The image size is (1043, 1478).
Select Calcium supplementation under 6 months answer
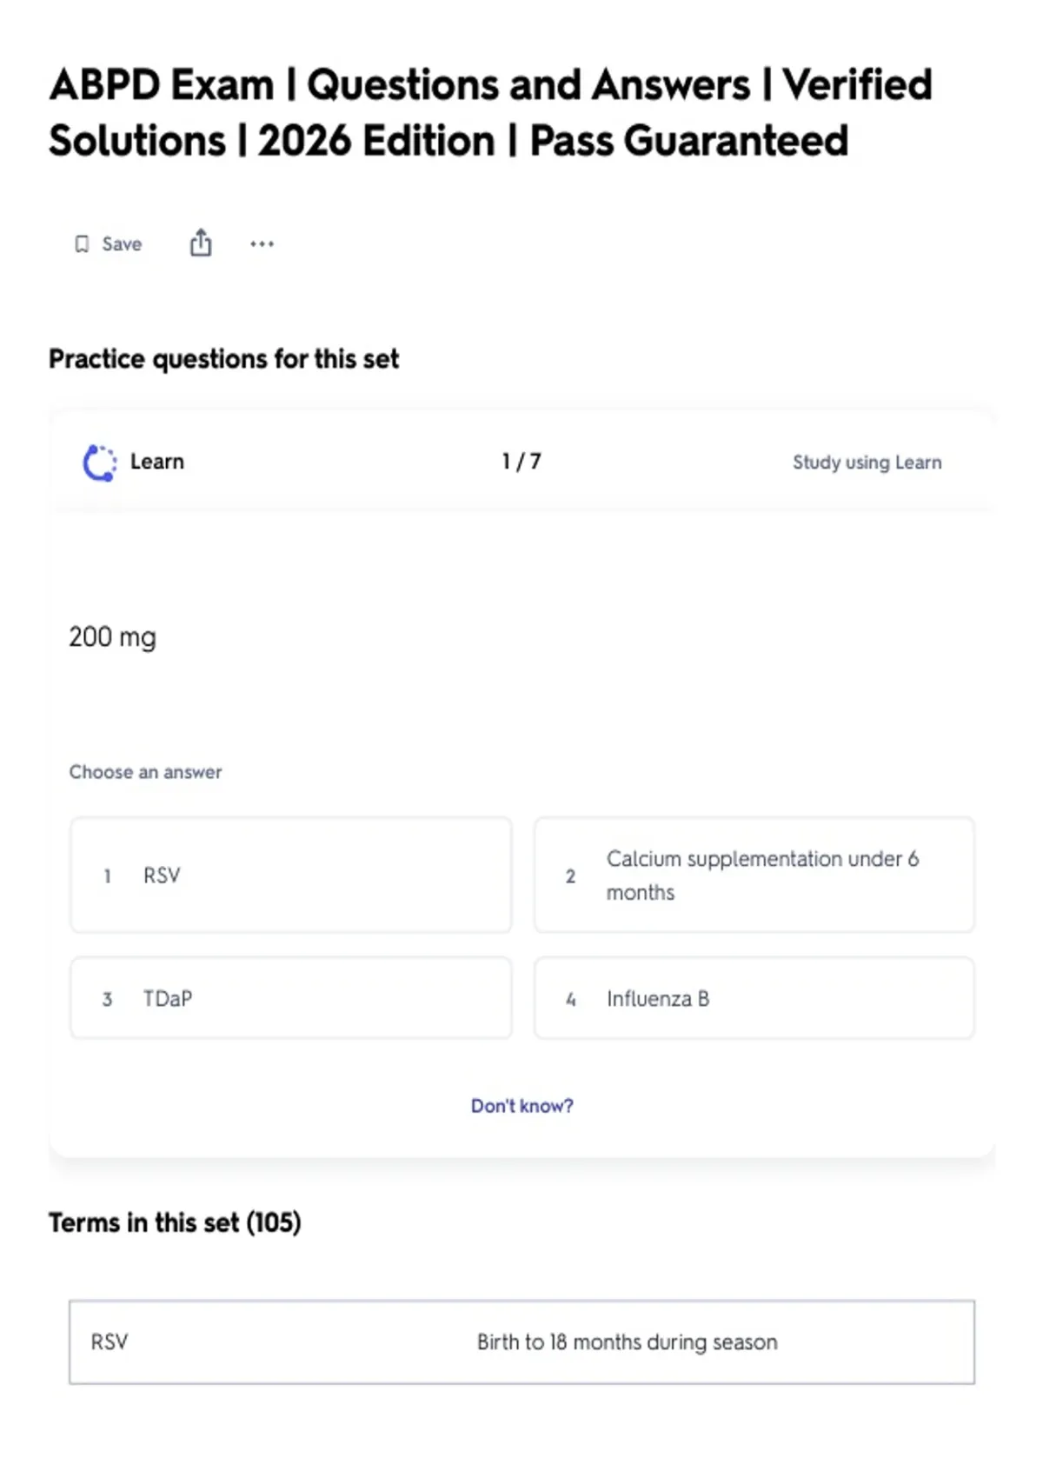754,875
